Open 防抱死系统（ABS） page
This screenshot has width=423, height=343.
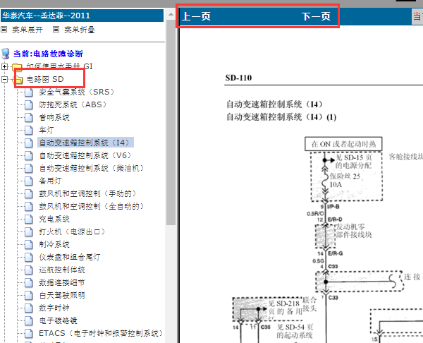click(x=73, y=104)
